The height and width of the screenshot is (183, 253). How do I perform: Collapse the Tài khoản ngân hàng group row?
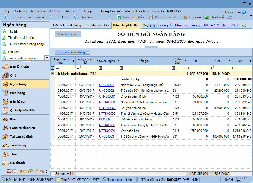point(52,73)
